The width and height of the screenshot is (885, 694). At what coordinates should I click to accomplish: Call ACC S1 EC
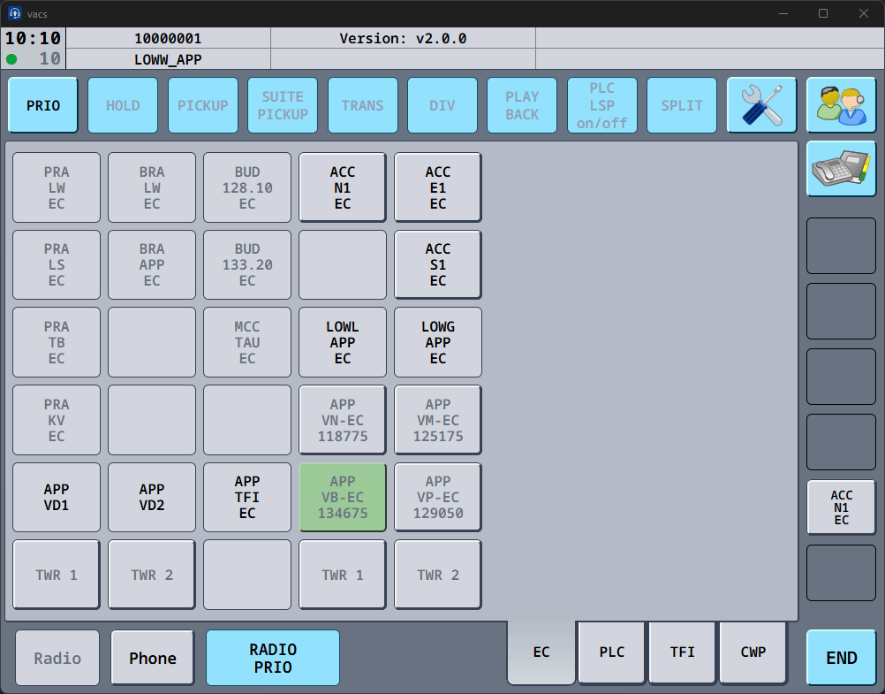[438, 264]
